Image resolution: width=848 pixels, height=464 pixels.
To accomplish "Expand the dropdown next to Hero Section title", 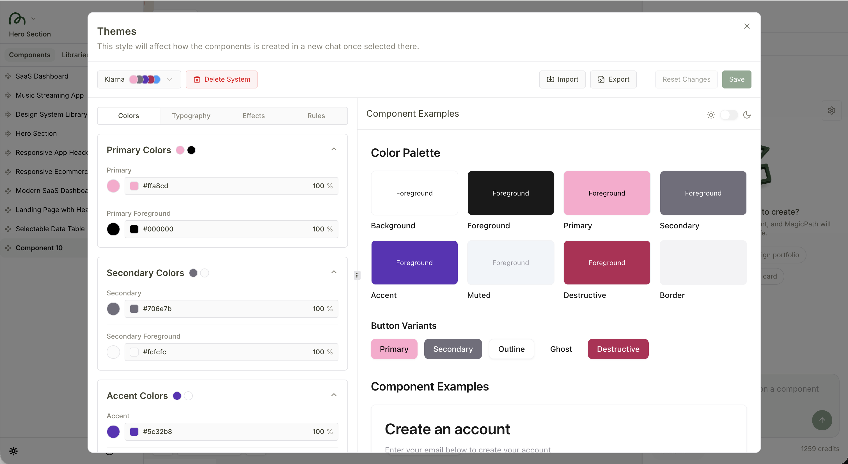I will pos(33,18).
